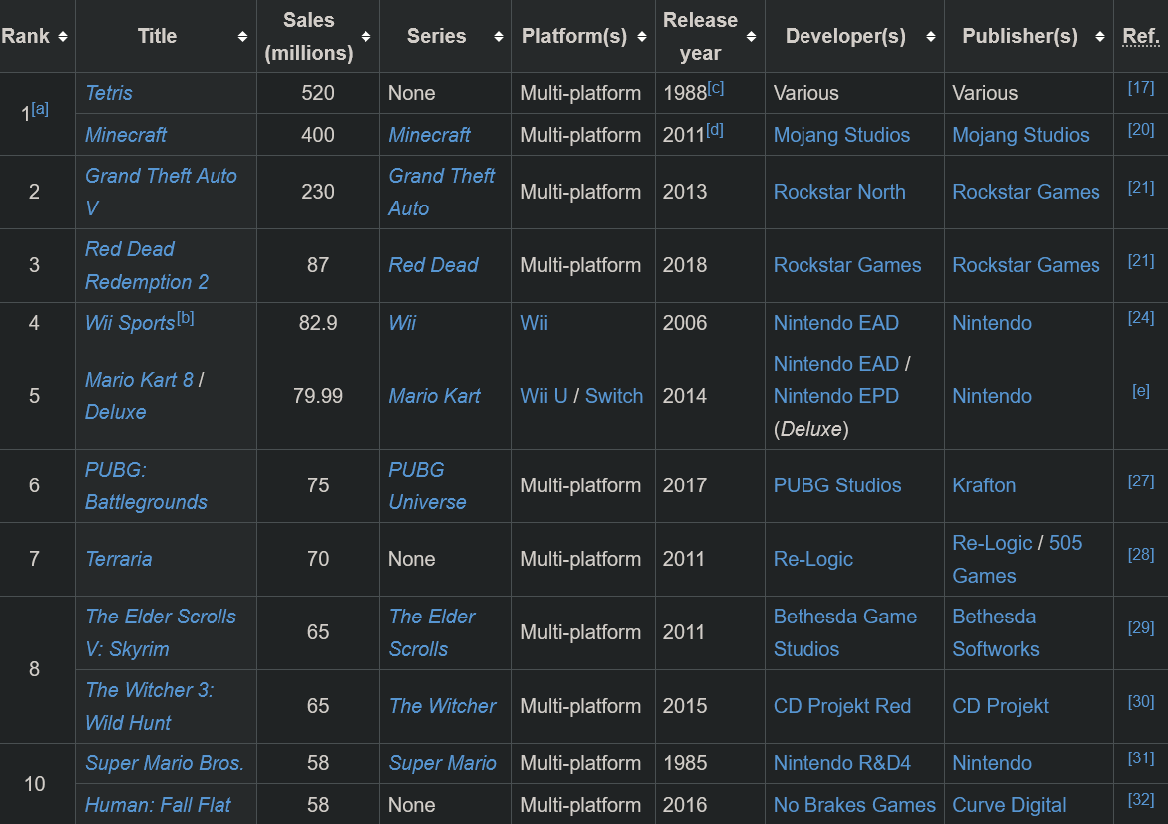Sort table by Title column arrows
Screen dimensions: 1168x824
click(x=242, y=37)
